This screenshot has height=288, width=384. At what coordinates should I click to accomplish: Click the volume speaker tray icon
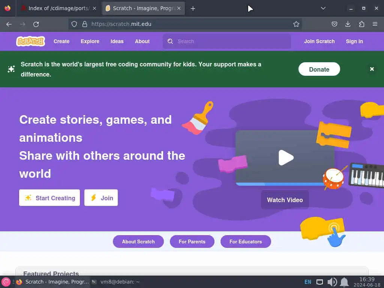[x=332, y=282]
